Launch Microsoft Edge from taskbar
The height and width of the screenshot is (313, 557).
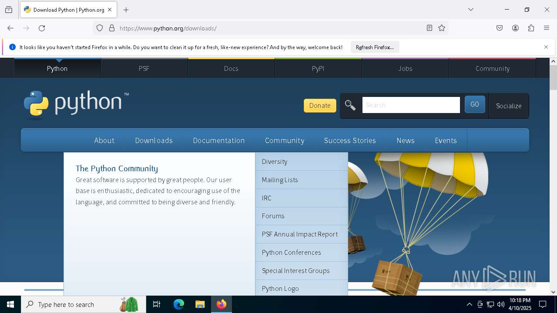click(179, 304)
